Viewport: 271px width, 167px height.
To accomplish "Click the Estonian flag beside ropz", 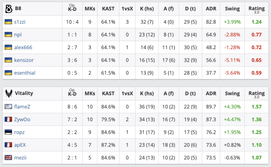I will [8, 132].
